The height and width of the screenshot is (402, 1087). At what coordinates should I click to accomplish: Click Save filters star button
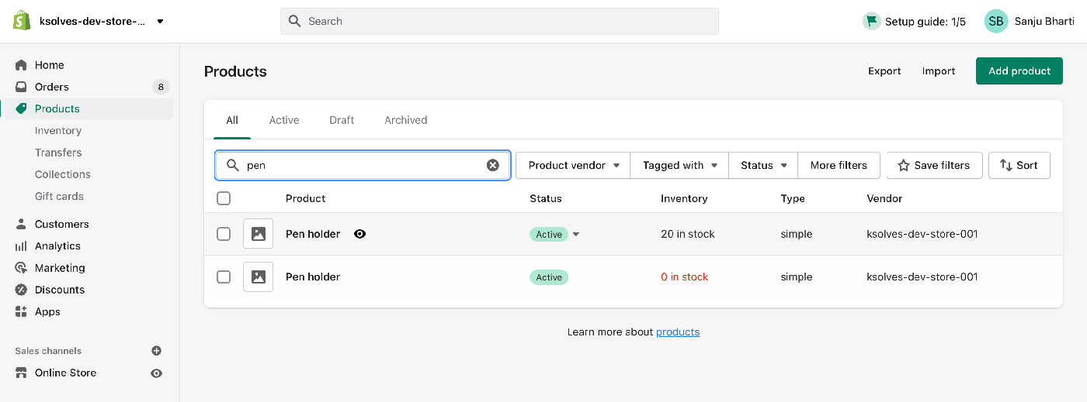pos(934,165)
